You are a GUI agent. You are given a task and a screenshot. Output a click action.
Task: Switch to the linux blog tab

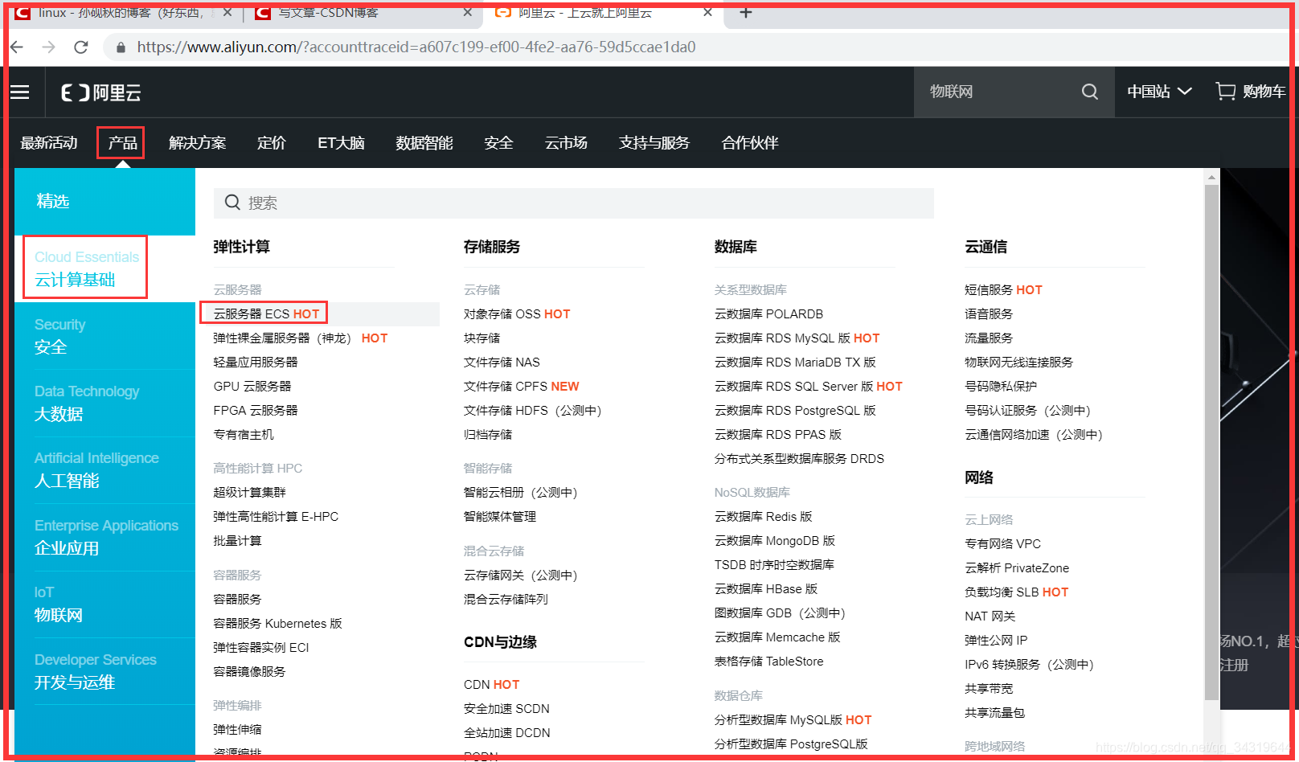click(121, 13)
